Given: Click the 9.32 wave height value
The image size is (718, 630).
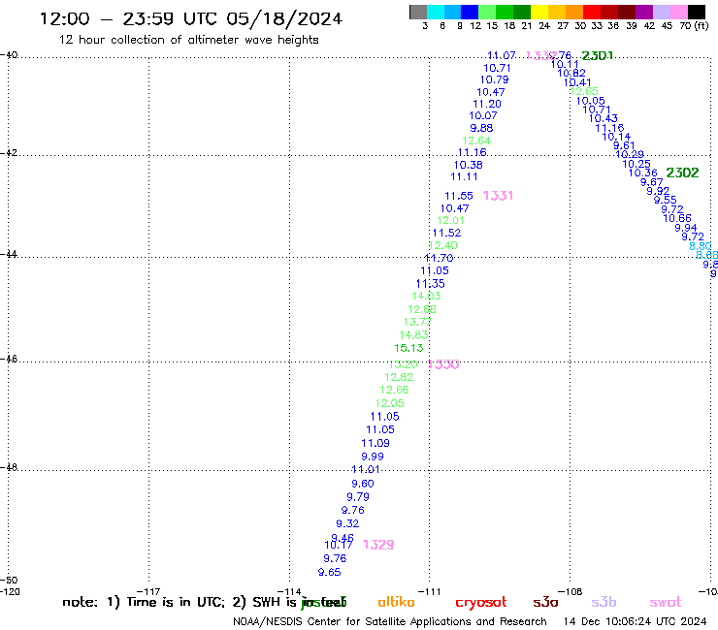Looking at the screenshot, I should tap(347, 523).
